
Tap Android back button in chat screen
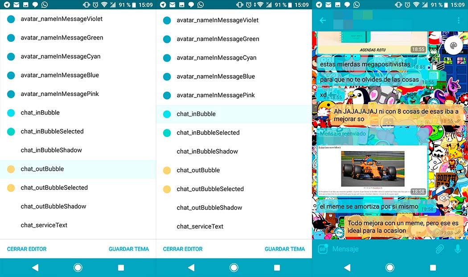click(x=347, y=268)
